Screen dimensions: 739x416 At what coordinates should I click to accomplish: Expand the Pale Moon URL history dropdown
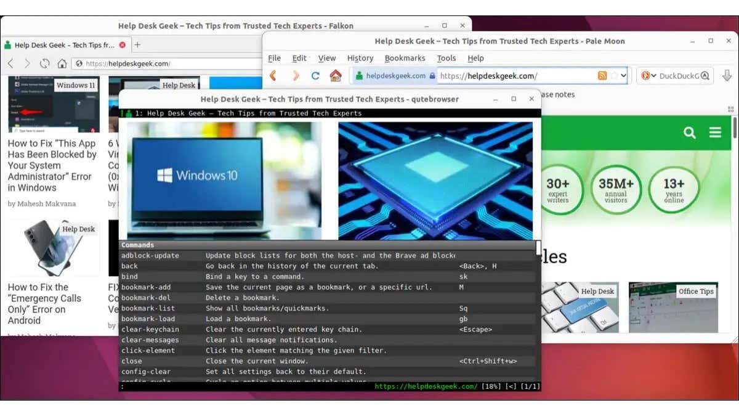pos(623,76)
